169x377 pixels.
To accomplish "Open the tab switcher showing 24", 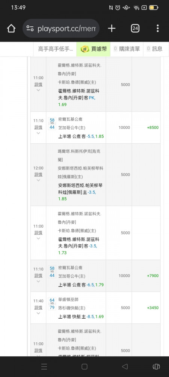I will coord(135,28).
